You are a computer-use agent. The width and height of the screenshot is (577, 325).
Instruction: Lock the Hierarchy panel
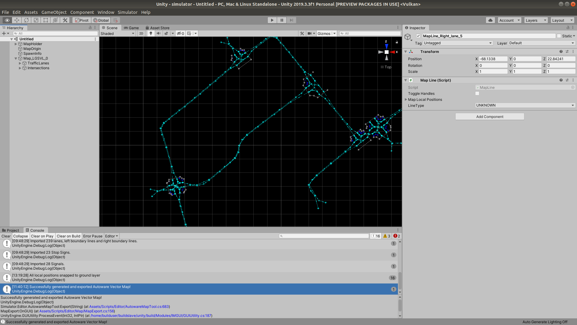[x=90, y=27]
